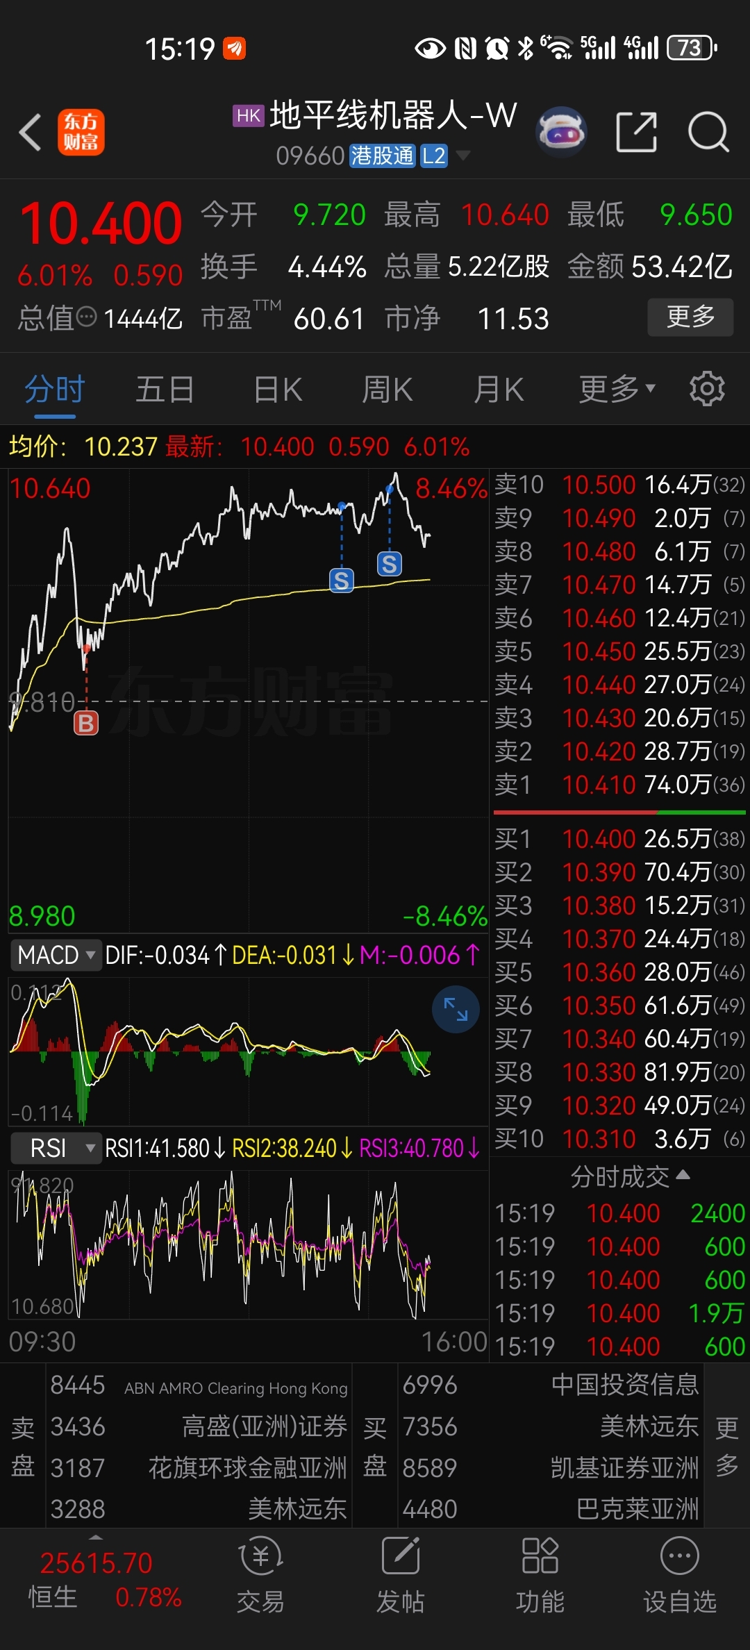Select the 分时 tab

pos(55,389)
